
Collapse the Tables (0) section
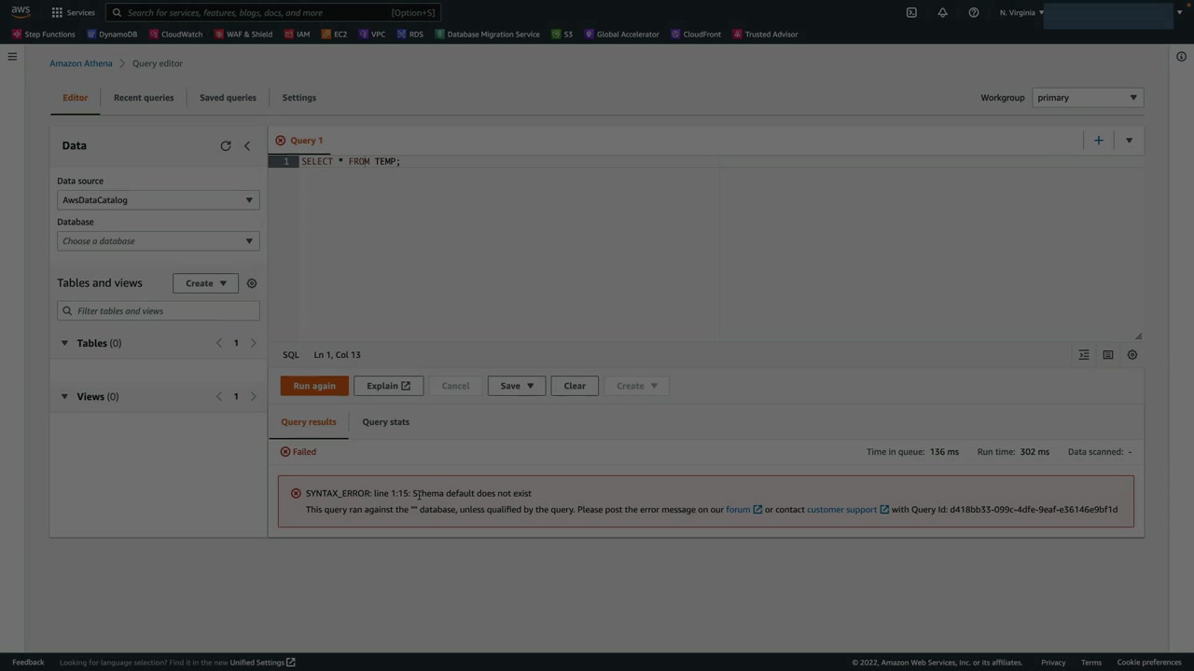64,344
